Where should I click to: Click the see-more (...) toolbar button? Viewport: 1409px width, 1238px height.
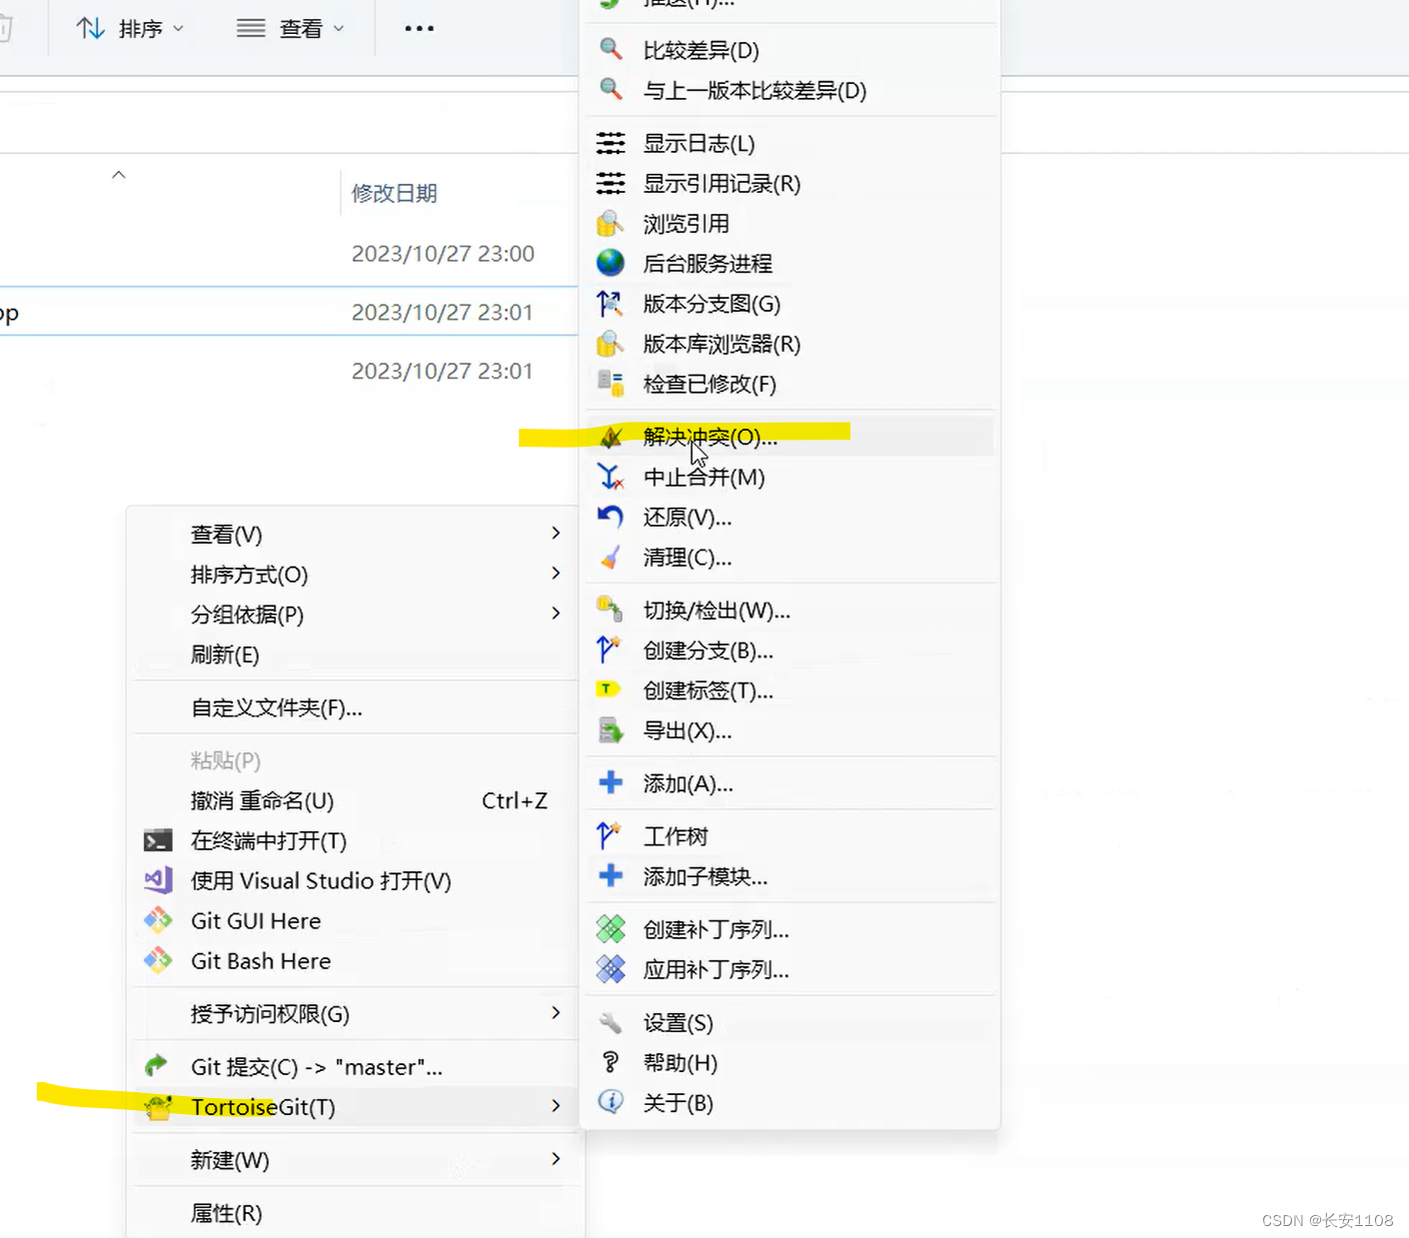(418, 28)
